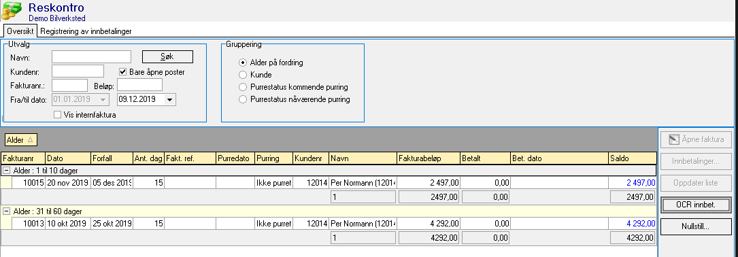Click into the Kundenr input field

point(78,71)
